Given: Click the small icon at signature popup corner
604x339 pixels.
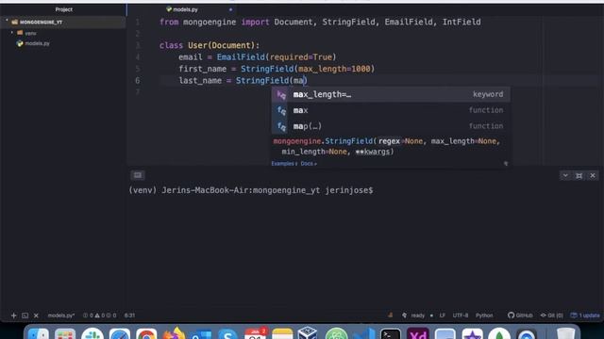Looking at the screenshot, I should [506, 164].
